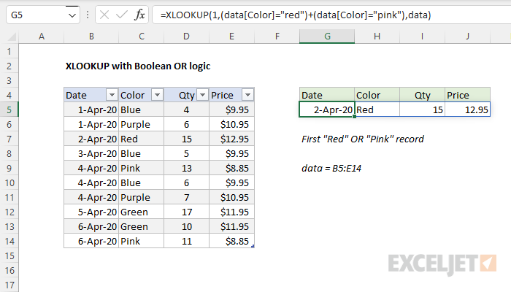511x292 pixels.
Task: Click the green Price header in J4
Action: [x=467, y=95]
